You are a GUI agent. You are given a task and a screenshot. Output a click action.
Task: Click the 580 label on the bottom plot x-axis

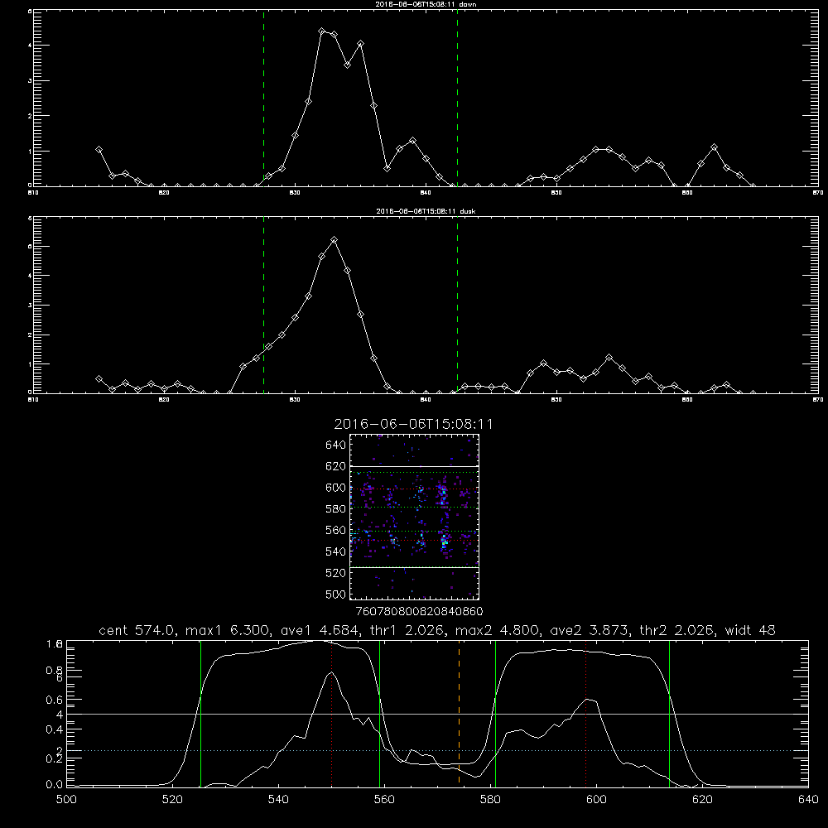(490, 800)
